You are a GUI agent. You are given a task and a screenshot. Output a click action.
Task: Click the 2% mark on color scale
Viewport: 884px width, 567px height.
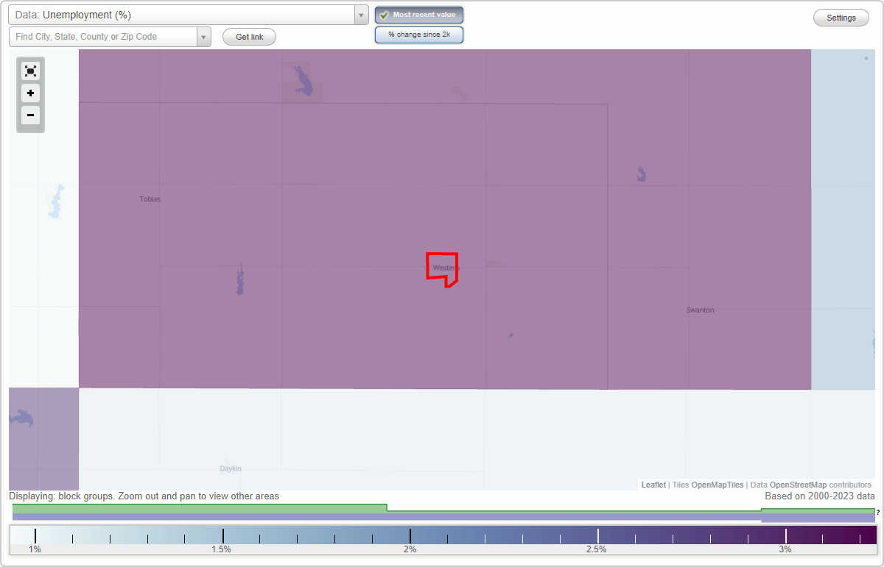[x=410, y=549]
